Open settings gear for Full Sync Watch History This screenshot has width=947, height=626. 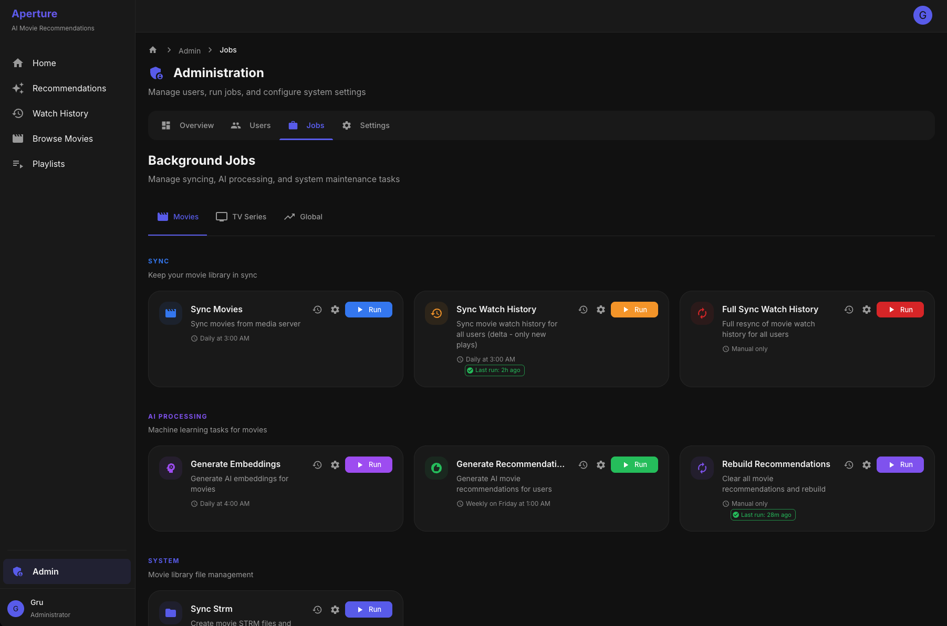(x=867, y=310)
